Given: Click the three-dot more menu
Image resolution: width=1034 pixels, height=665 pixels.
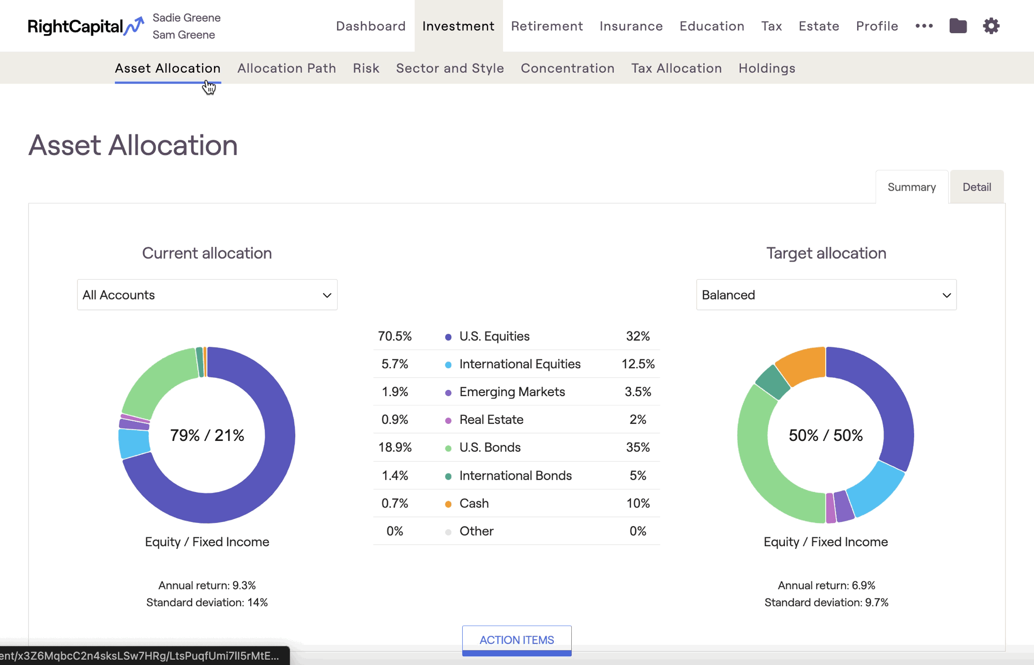Looking at the screenshot, I should (x=924, y=26).
